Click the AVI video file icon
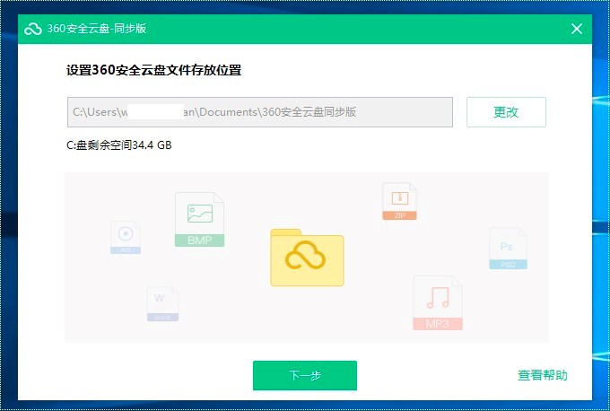Image resolution: width=610 pixels, height=411 pixels. tap(126, 238)
